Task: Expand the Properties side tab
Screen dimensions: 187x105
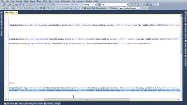Action: pos(186,17)
